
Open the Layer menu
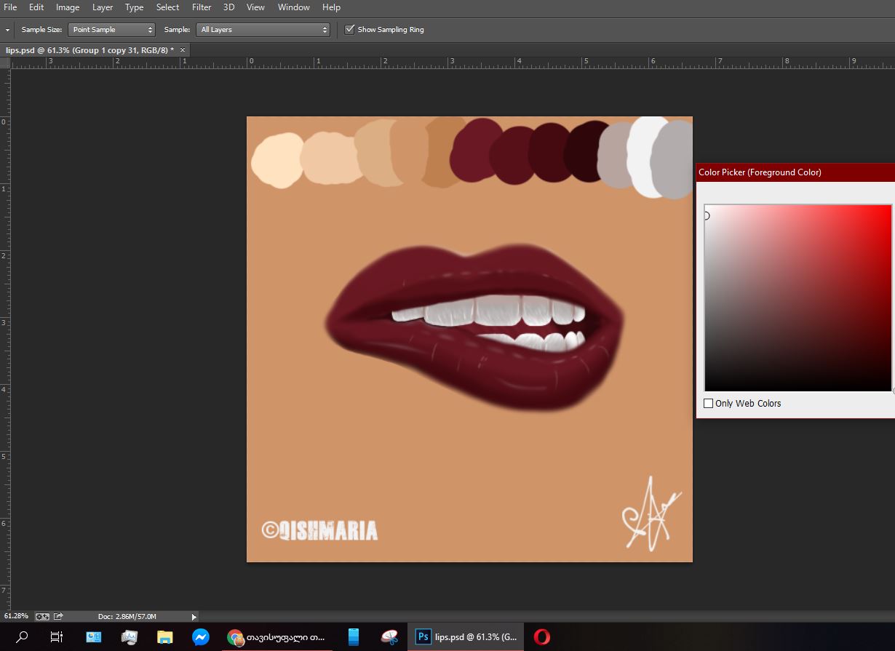[x=103, y=7]
